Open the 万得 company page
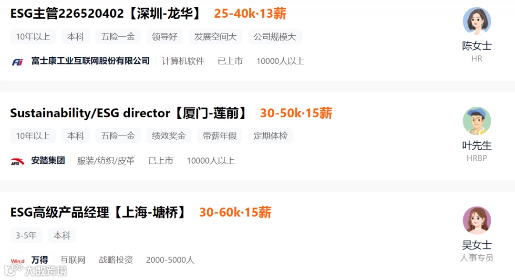This screenshot has height=280, width=515. pyautogui.click(x=40, y=260)
